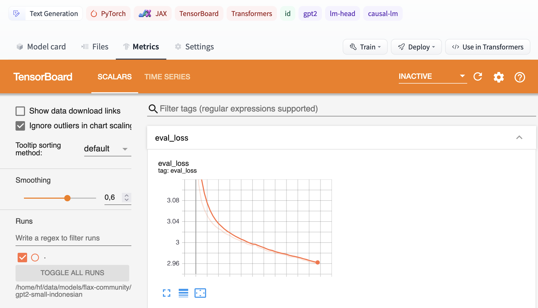Viewport: 538px width, 308px height.
Task: Click TOGGLE ALL RUNS button
Action: pos(72,273)
